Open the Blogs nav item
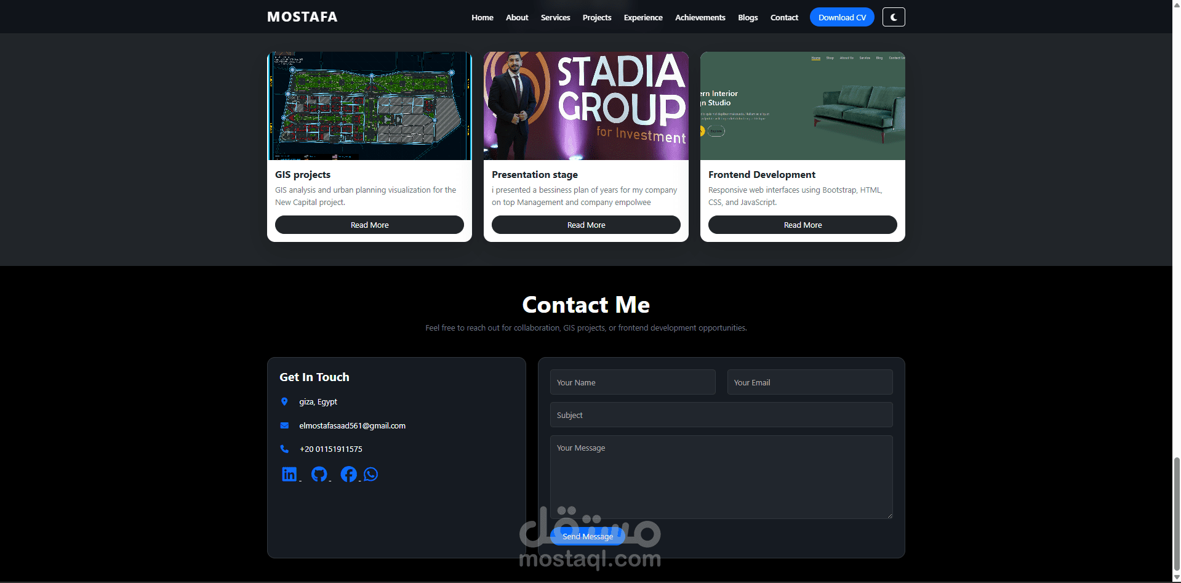1181x583 pixels. pos(748,17)
